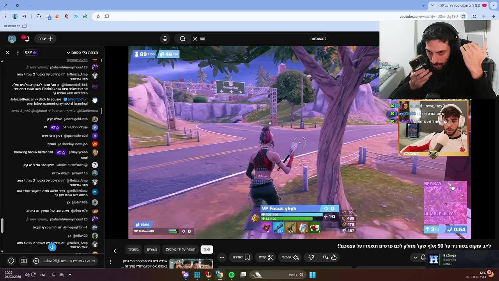
Task: Click the 'יצירה' create button
Action: coord(46,39)
